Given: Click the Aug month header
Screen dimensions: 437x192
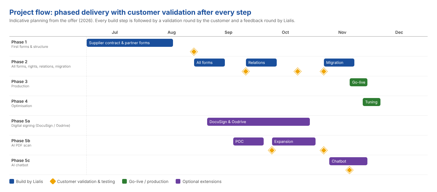Looking at the screenshot, I should 172,32.
